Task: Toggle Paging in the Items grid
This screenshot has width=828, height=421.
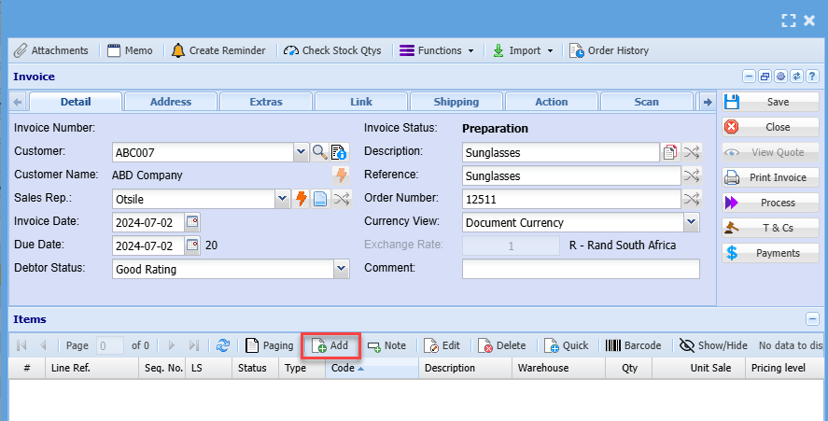Action: (269, 345)
